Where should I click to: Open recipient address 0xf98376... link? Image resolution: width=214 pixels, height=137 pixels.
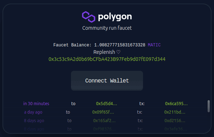click(x=104, y=129)
